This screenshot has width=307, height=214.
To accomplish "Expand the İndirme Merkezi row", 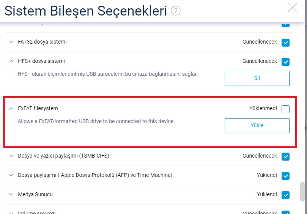I will (11, 213).
